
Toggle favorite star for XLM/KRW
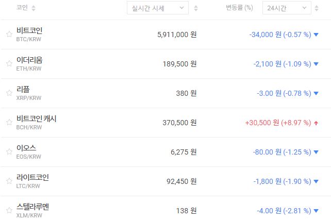pos(9,211)
